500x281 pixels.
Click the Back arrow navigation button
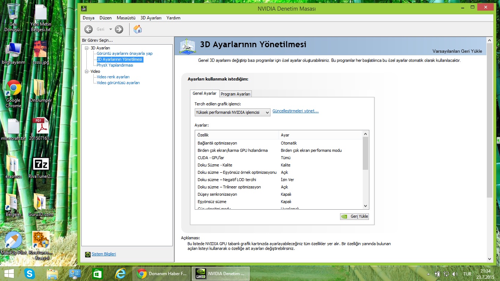click(89, 29)
